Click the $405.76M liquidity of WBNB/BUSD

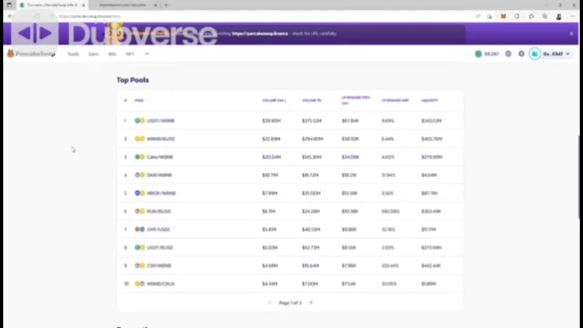[x=432, y=138]
